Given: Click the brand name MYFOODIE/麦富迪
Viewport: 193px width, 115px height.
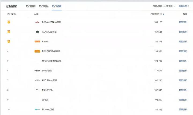Looking at the screenshot, I should pyautogui.click(x=51, y=51).
